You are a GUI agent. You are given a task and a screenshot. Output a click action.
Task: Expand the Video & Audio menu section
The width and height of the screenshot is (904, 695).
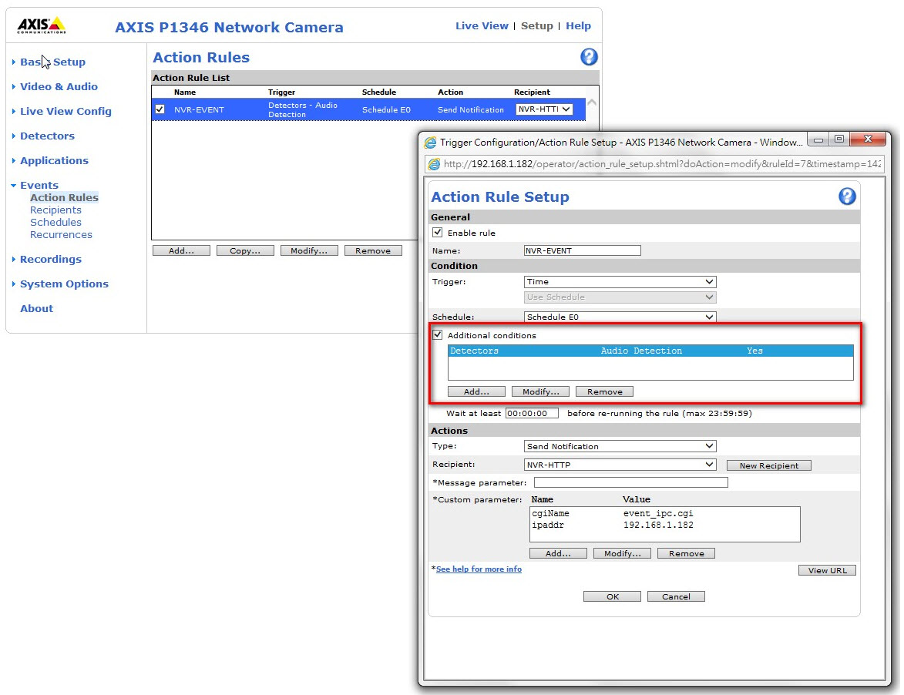point(59,86)
